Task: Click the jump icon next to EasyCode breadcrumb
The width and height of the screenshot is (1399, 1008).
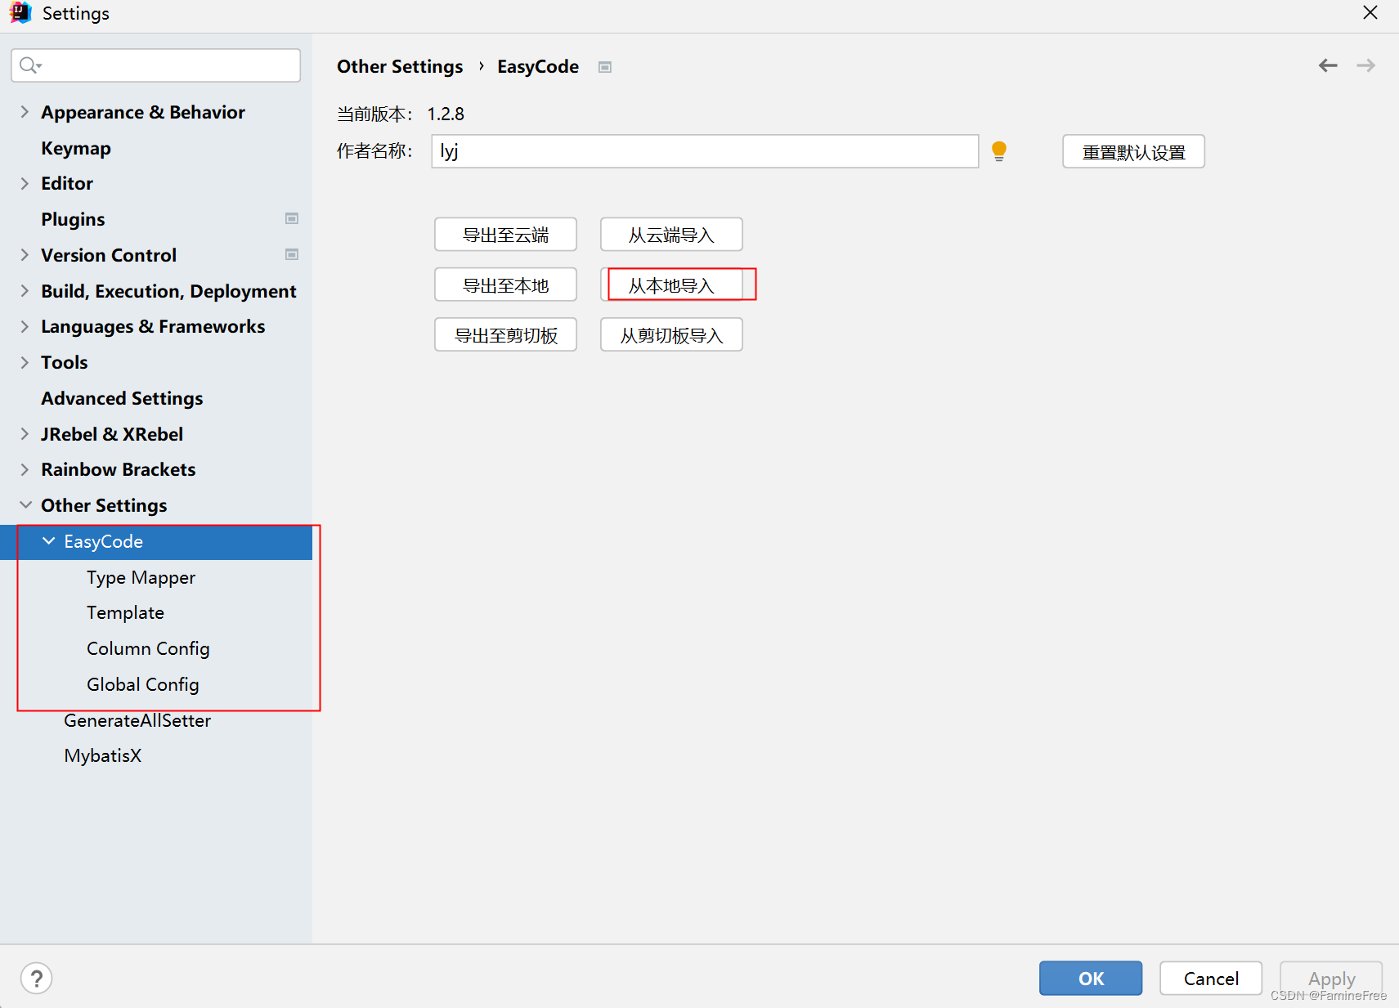Action: tap(605, 67)
